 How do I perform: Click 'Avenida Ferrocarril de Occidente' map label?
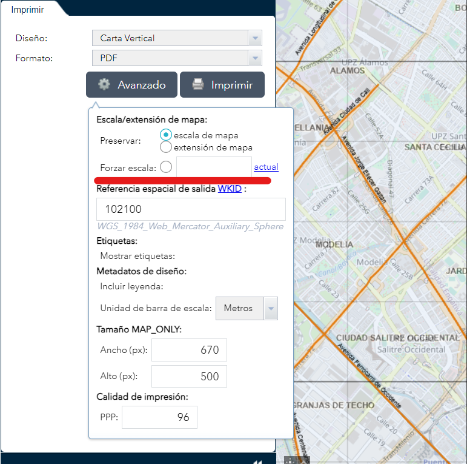(369, 375)
